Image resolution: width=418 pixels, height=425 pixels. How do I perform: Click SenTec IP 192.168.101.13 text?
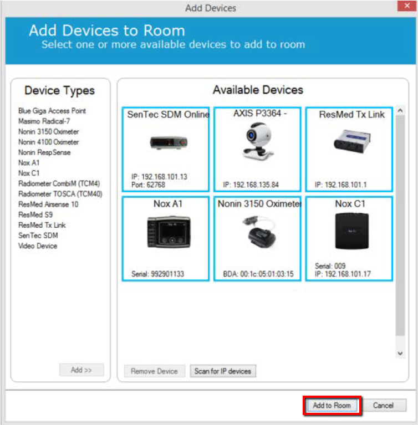point(159,177)
